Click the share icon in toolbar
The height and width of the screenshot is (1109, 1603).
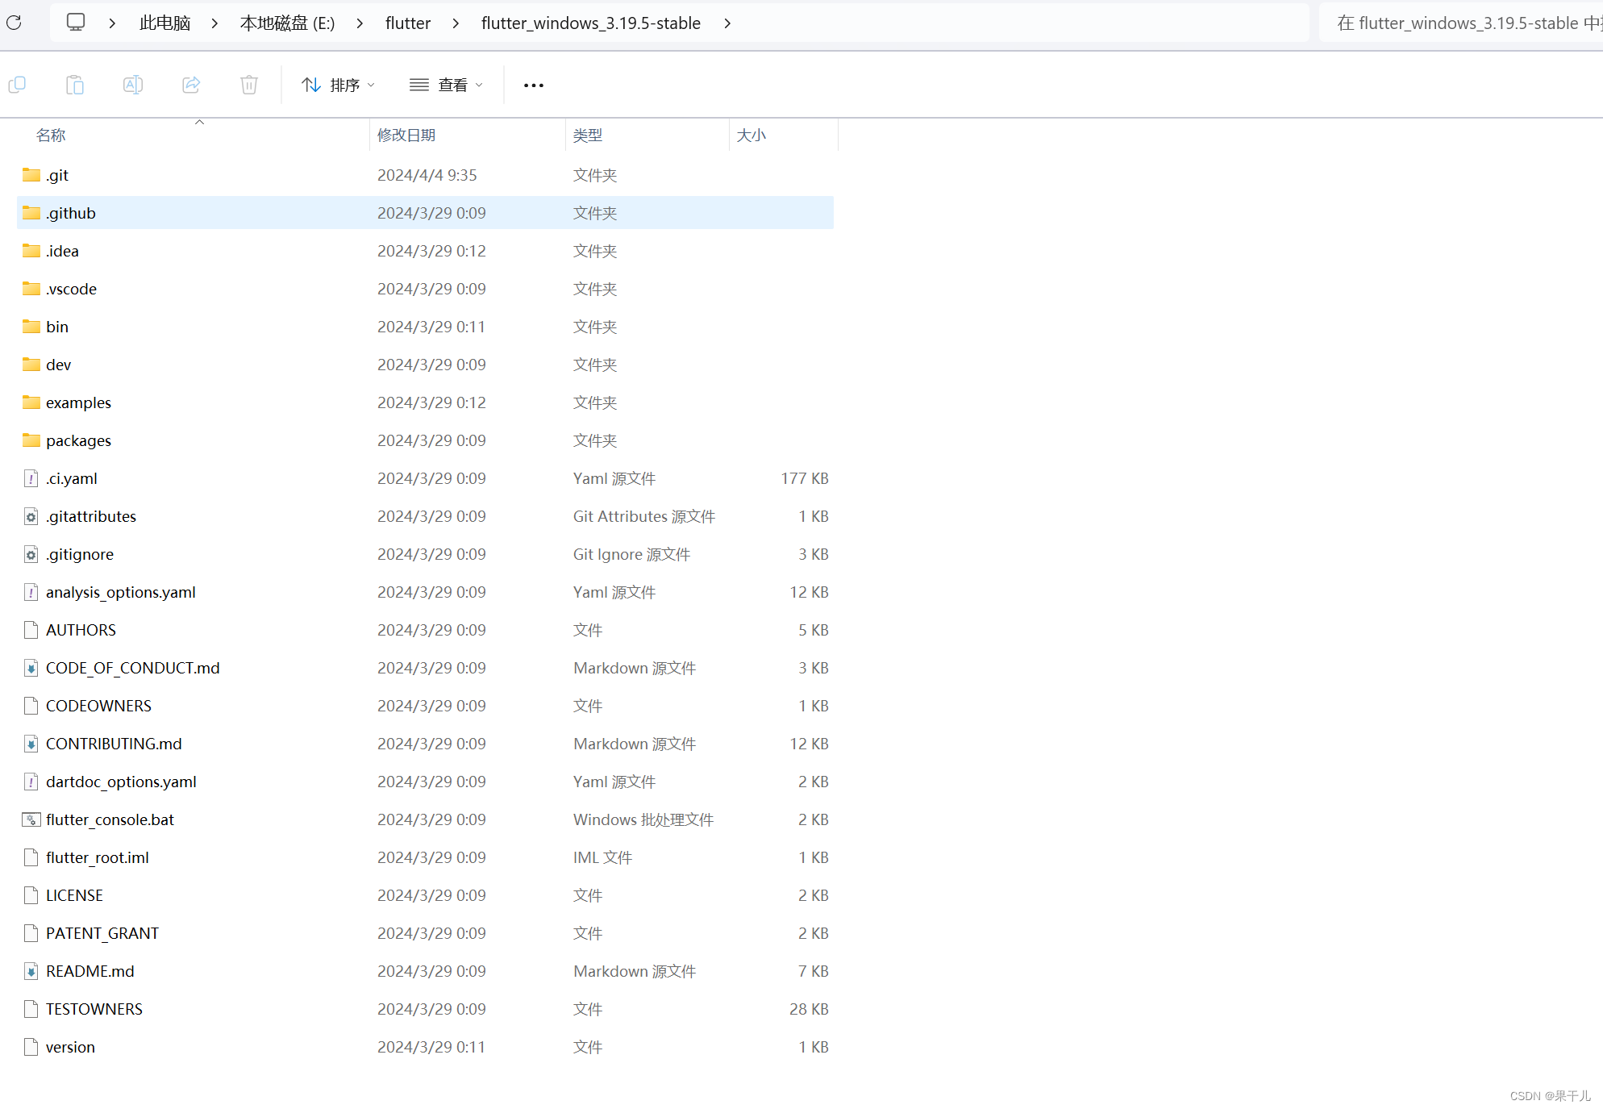point(191,85)
